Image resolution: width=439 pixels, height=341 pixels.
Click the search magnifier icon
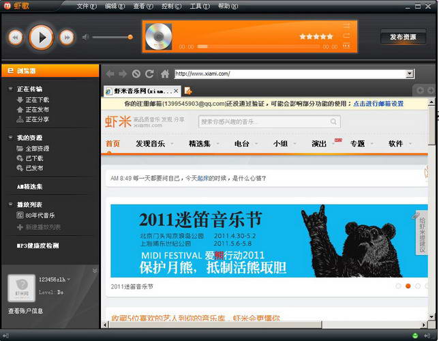tap(333, 121)
